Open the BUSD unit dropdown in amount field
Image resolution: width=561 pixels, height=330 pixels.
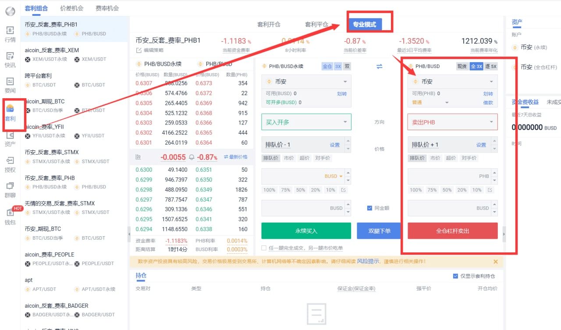(334, 176)
